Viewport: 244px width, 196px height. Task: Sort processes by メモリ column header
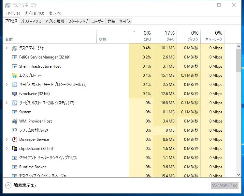click(x=165, y=36)
